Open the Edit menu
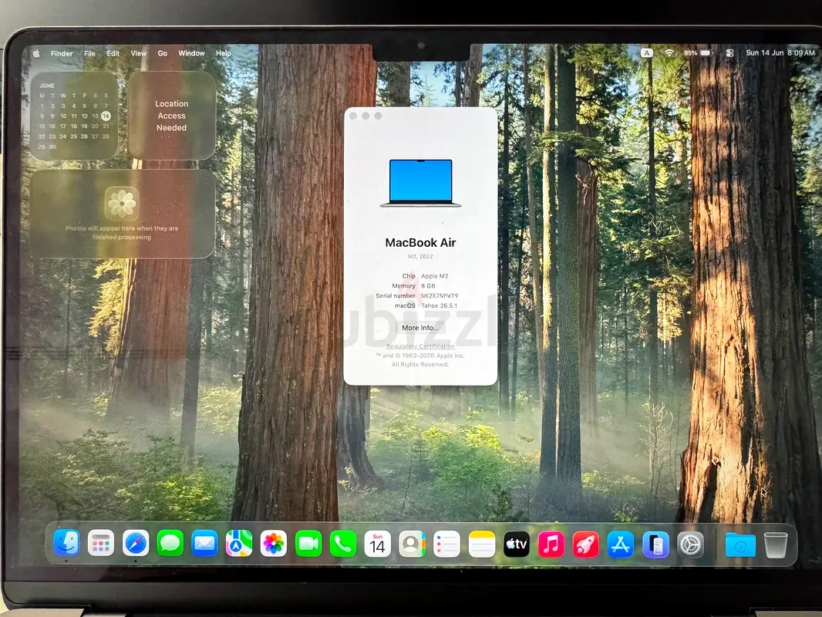Image resolution: width=822 pixels, height=617 pixels. (113, 53)
